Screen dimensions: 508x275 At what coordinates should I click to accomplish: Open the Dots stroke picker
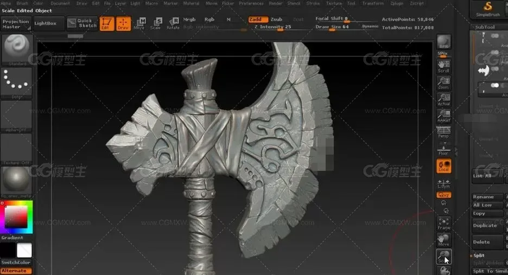[16, 82]
